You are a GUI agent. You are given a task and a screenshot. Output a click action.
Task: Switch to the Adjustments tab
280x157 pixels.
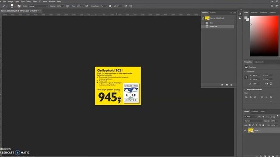click(259, 62)
